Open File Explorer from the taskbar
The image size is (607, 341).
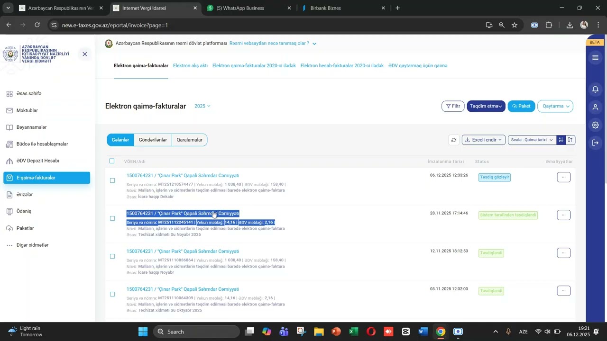[319, 332]
